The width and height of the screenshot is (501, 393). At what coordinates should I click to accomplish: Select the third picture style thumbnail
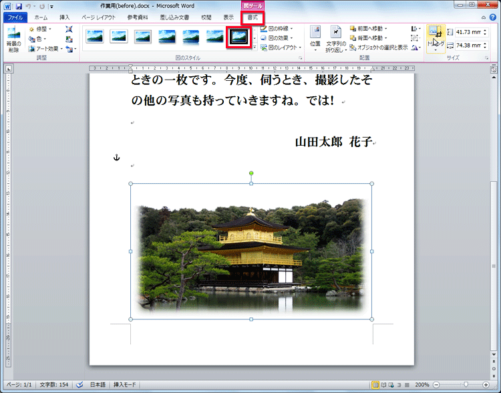143,37
